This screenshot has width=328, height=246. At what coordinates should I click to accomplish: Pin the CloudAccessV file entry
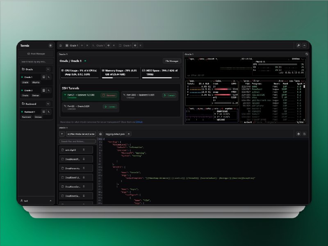84,159
